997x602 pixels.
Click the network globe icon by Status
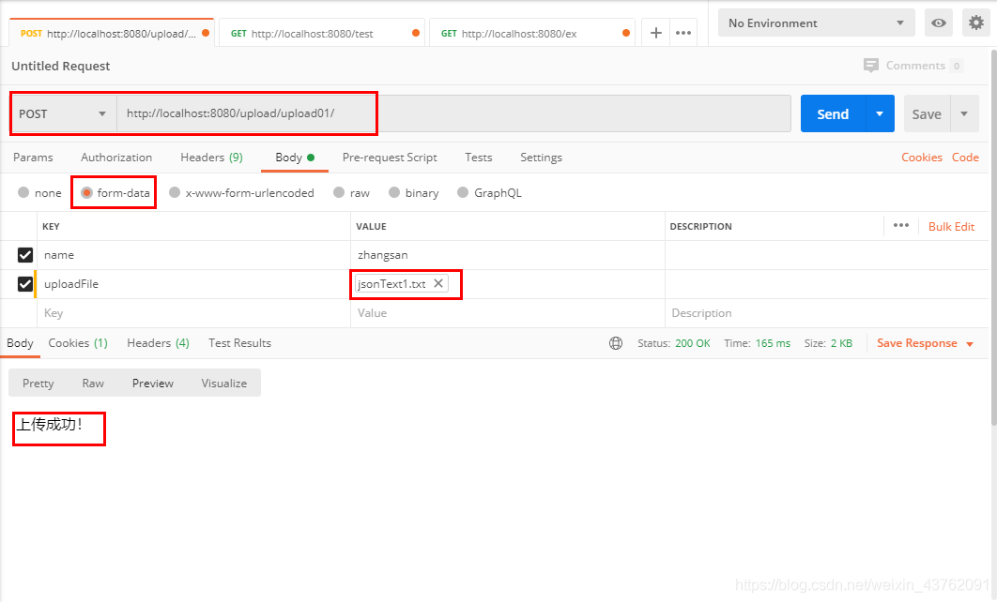616,343
